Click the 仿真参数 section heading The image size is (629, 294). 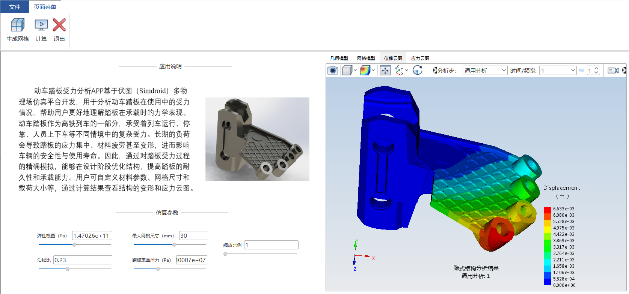(x=167, y=213)
